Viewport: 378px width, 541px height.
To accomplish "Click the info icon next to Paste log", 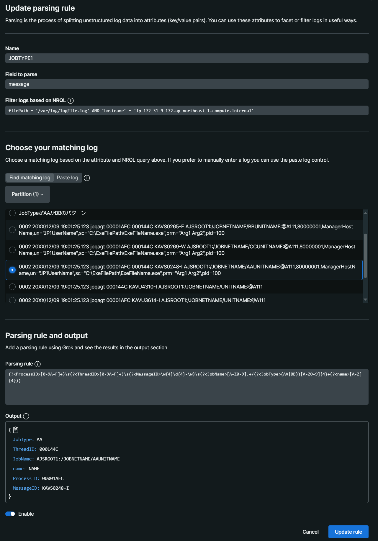I will 87,178.
